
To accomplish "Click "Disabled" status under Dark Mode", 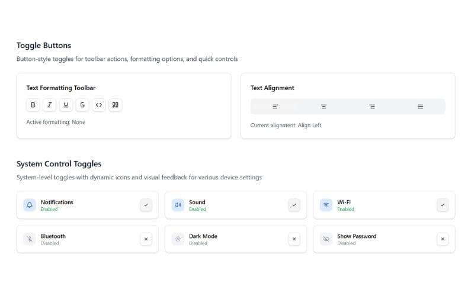I will 198,243.
